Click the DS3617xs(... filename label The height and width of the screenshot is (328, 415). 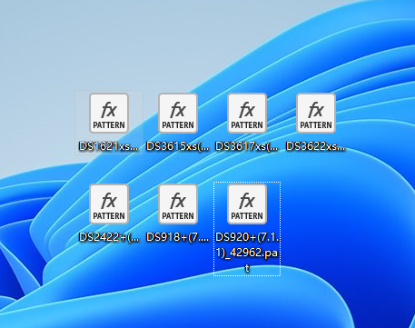coord(247,146)
